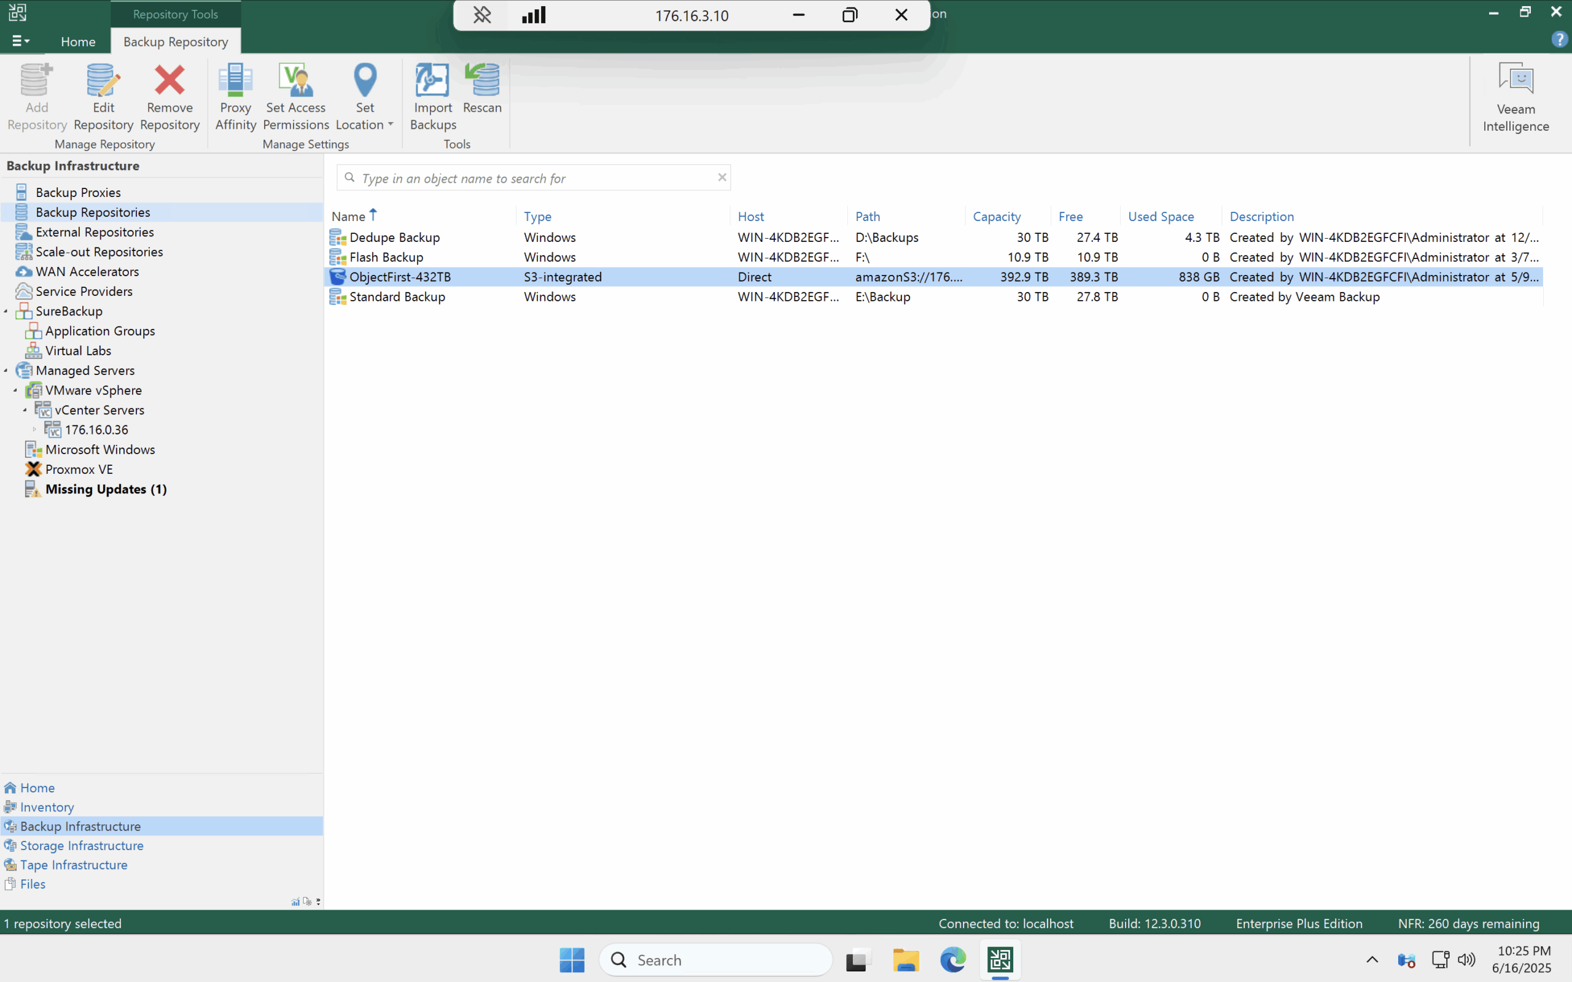This screenshot has width=1572, height=982.
Task: Select VMware vSphere node
Action: (93, 390)
